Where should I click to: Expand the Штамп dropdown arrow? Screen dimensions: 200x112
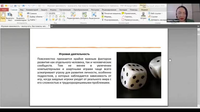tap(143, 20)
